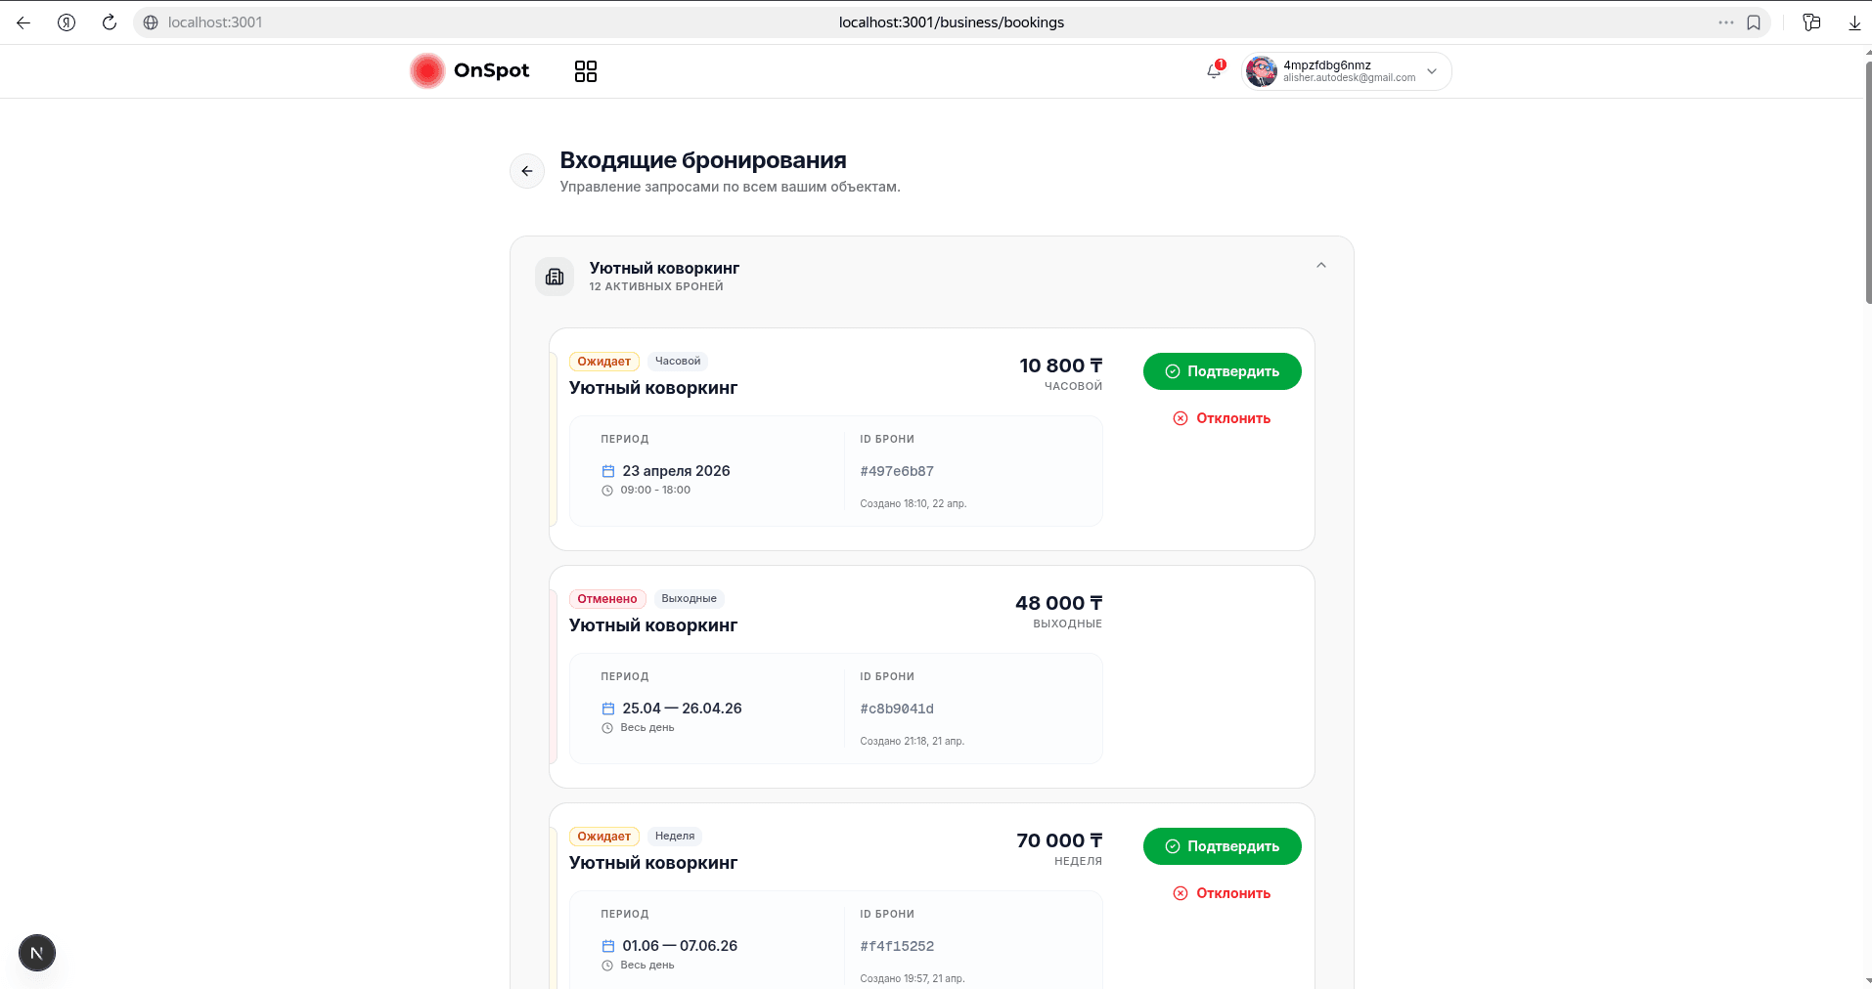The height and width of the screenshot is (989, 1872).
Task: Click the 10 800 ₸ price
Action: pos(1061,365)
